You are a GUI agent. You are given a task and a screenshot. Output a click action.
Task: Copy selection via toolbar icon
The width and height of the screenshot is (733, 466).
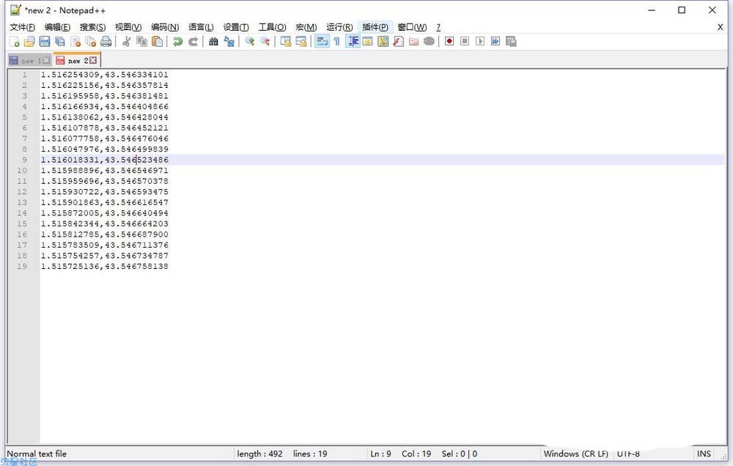point(141,42)
